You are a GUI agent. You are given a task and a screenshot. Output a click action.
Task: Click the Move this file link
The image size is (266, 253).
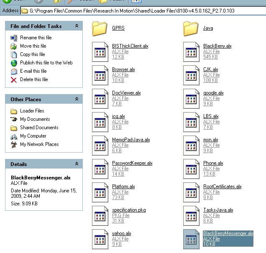click(33, 46)
